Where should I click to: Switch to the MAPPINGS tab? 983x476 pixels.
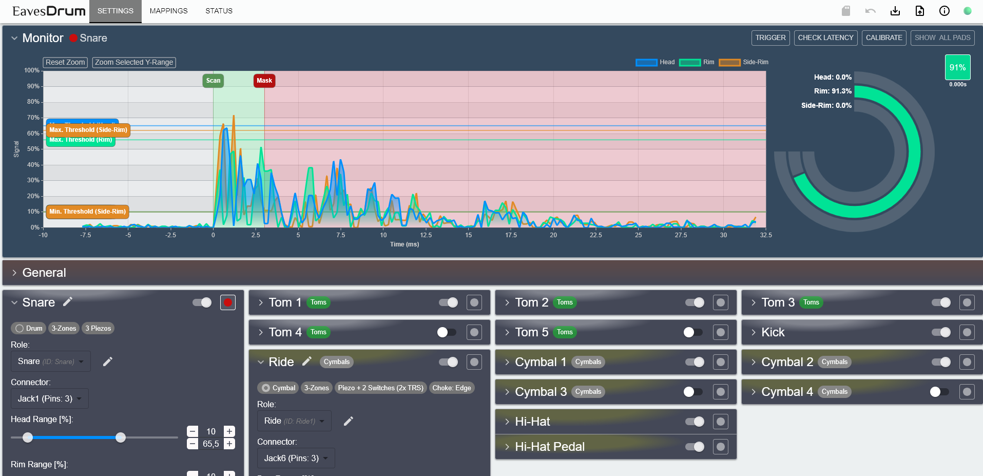pyautogui.click(x=168, y=11)
